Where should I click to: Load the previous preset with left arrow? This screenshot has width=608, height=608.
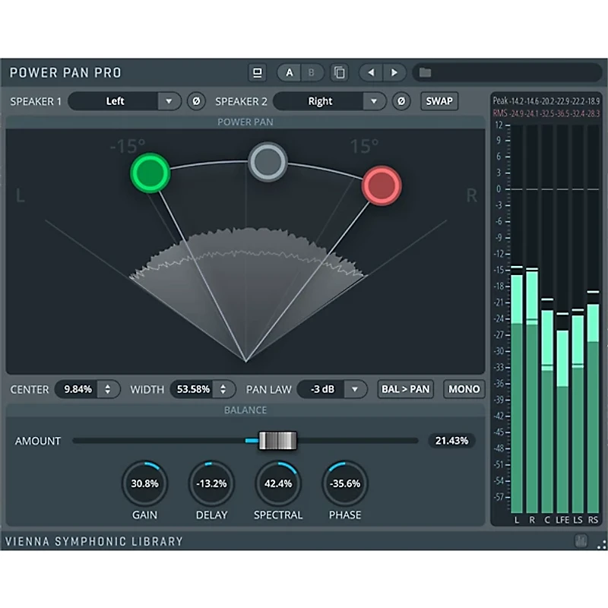(371, 72)
